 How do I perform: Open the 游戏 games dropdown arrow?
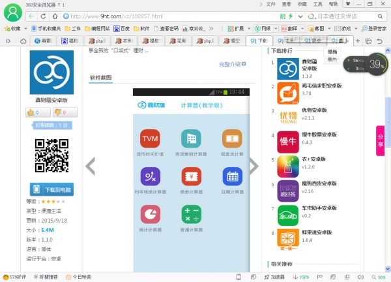(356, 29)
